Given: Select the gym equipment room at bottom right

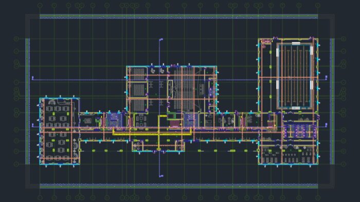Looking at the screenshot, I should tap(288, 154).
